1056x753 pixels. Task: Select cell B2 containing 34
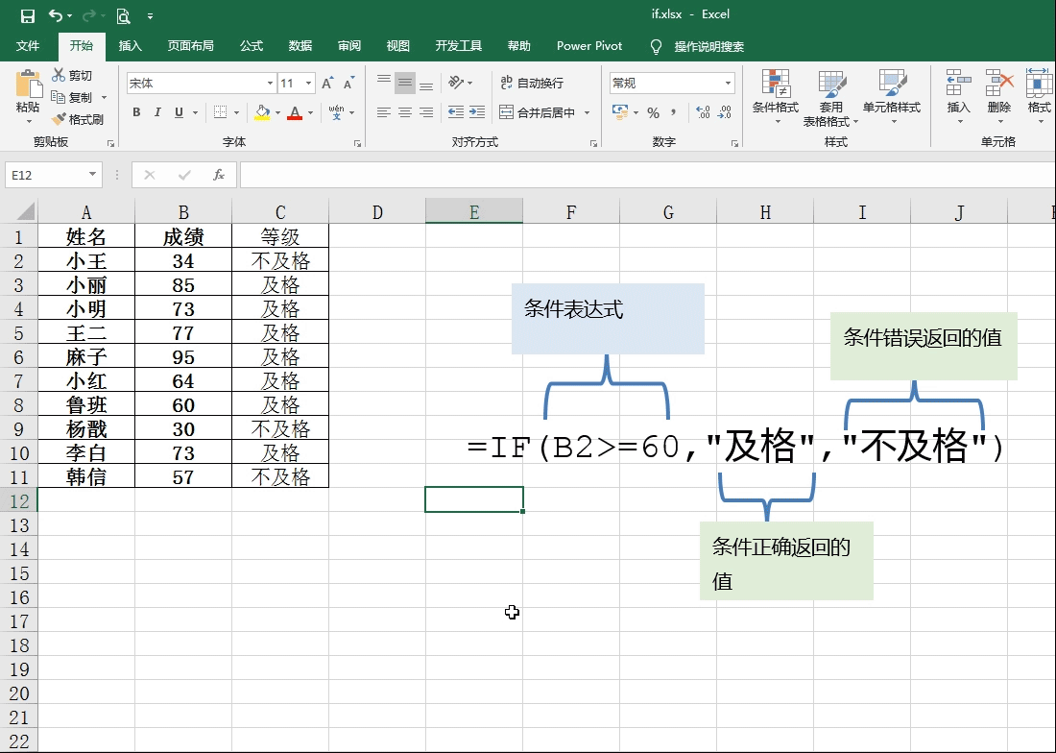(x=182, y=261)
